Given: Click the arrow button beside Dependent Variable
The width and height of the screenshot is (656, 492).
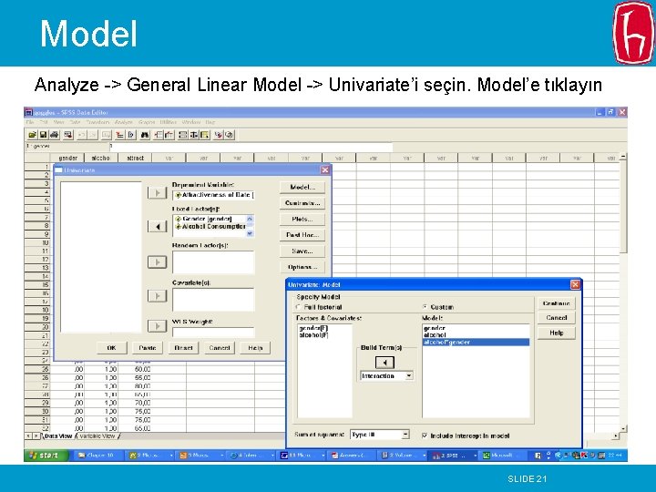Looking at the screenshot, I should click(158, 193).
